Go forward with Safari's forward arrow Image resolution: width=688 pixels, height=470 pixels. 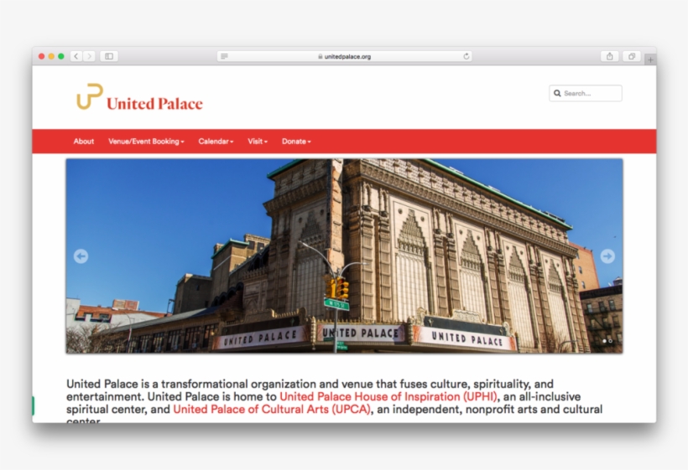pyautogui.click(x=89, y=56)
